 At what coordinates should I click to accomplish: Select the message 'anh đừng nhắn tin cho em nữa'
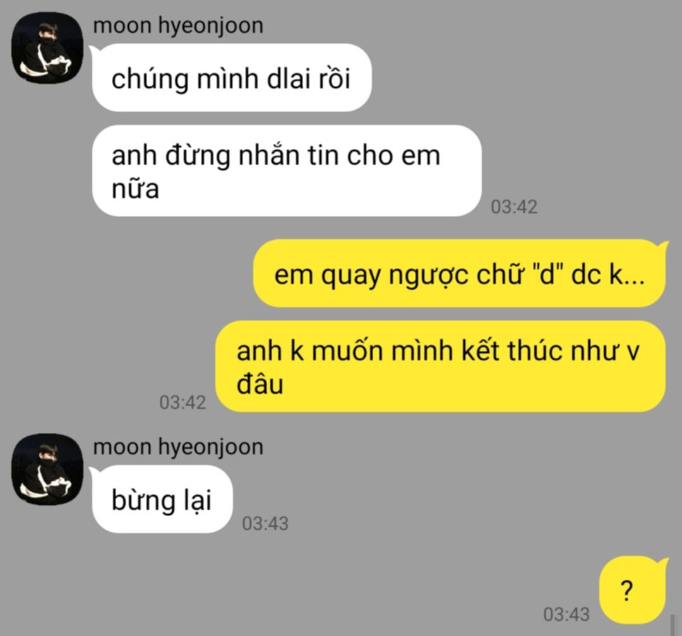287,171
